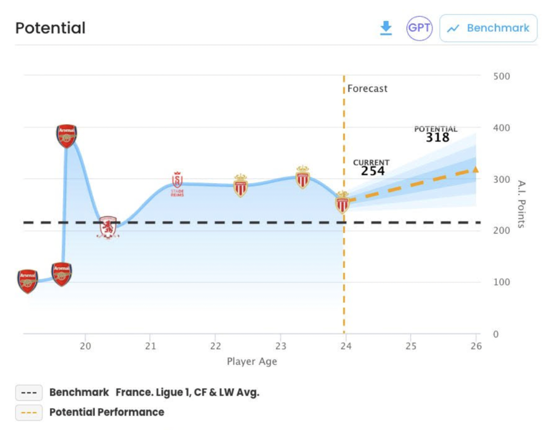
Task: Click the Potential Performance legend label
Action: (x=107, y=412)
